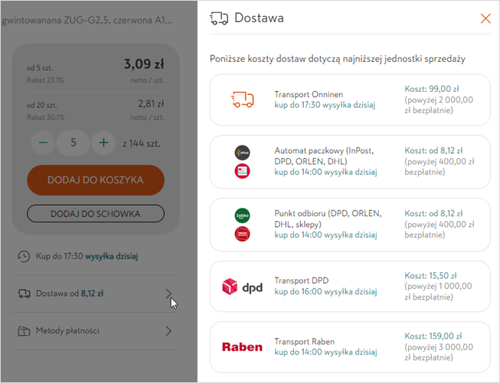Screen dimensions: 500x383
Task: Click the Rabat 23.1% text
Action: tap(45, 80)
